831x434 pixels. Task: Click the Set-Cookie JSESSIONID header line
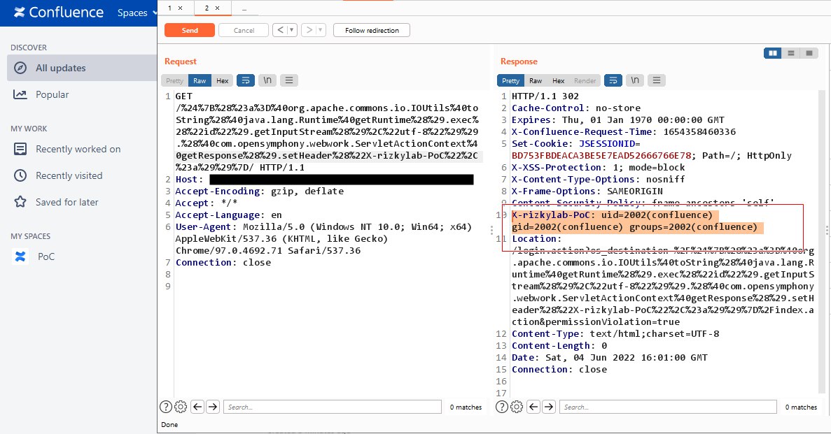click(651, 150)
